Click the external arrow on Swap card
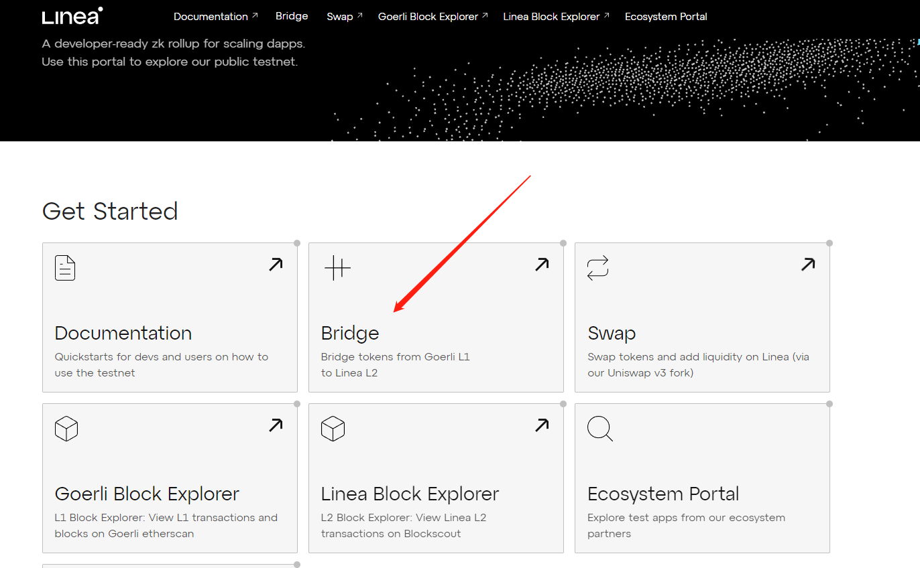The image size is (920, 568). (808, 265)
